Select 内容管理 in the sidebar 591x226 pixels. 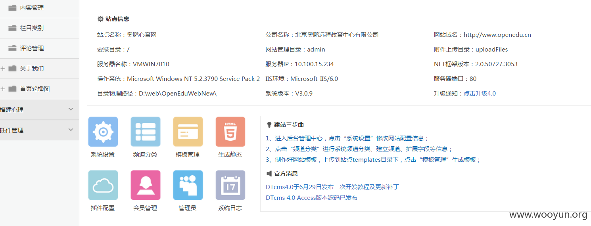coord(40,8)
